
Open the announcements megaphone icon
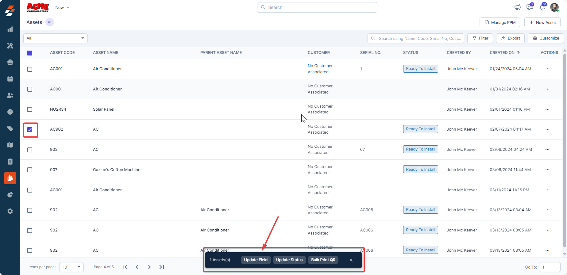pyautogui.click(x=518, y=7)
